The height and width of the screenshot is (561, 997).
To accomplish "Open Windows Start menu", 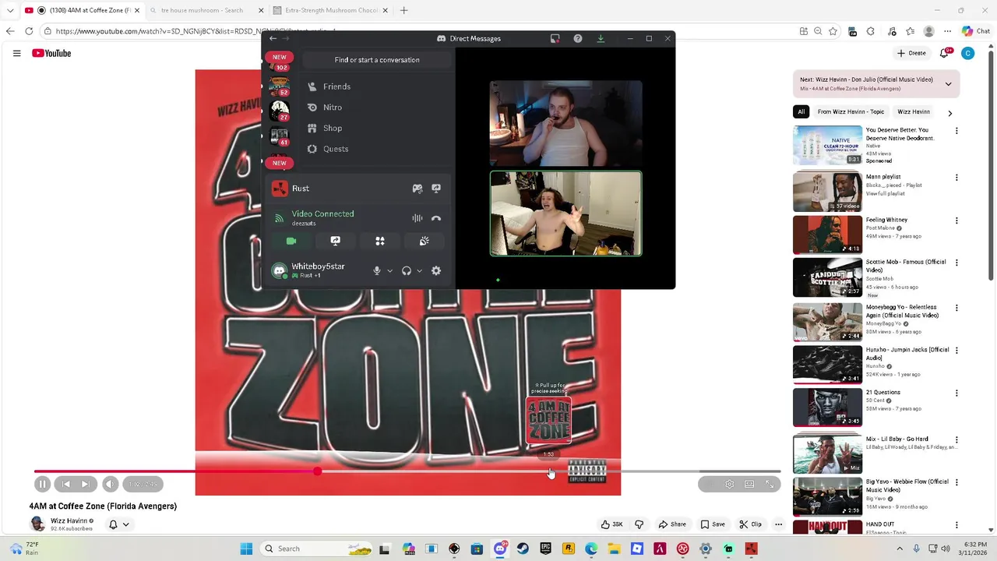I will (246, 549).
